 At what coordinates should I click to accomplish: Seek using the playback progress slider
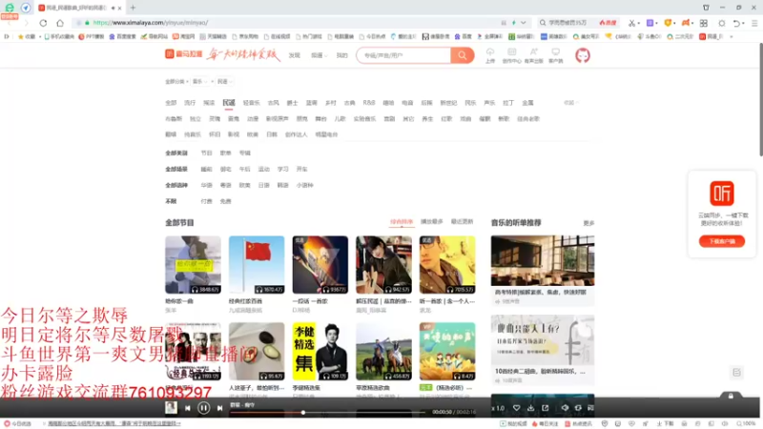pos(327,413)
